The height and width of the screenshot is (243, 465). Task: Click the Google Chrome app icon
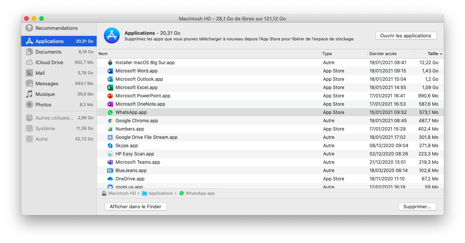click(x=110, y=121)
